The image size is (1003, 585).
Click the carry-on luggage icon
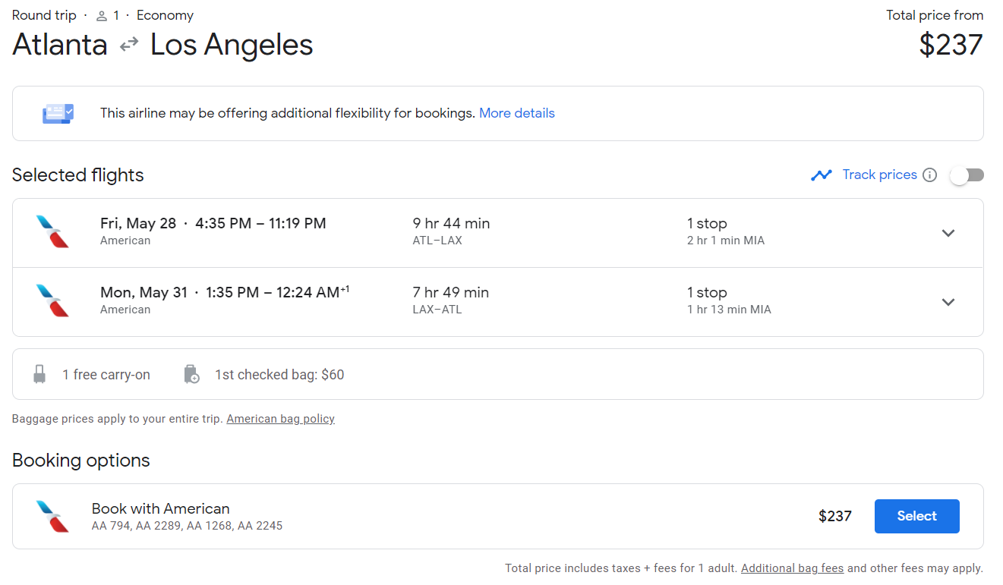coord(39,374)
